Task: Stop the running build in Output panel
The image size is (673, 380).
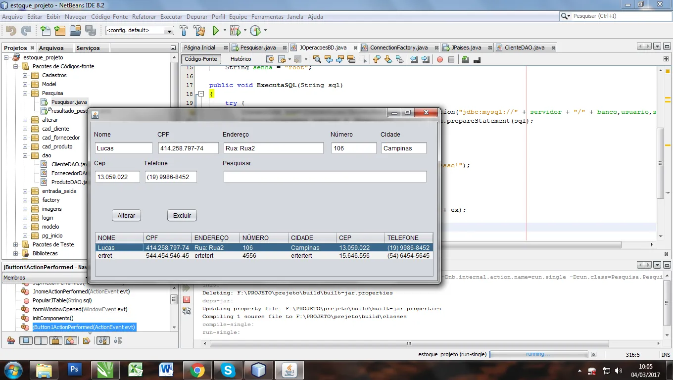Action: (187, 299)
